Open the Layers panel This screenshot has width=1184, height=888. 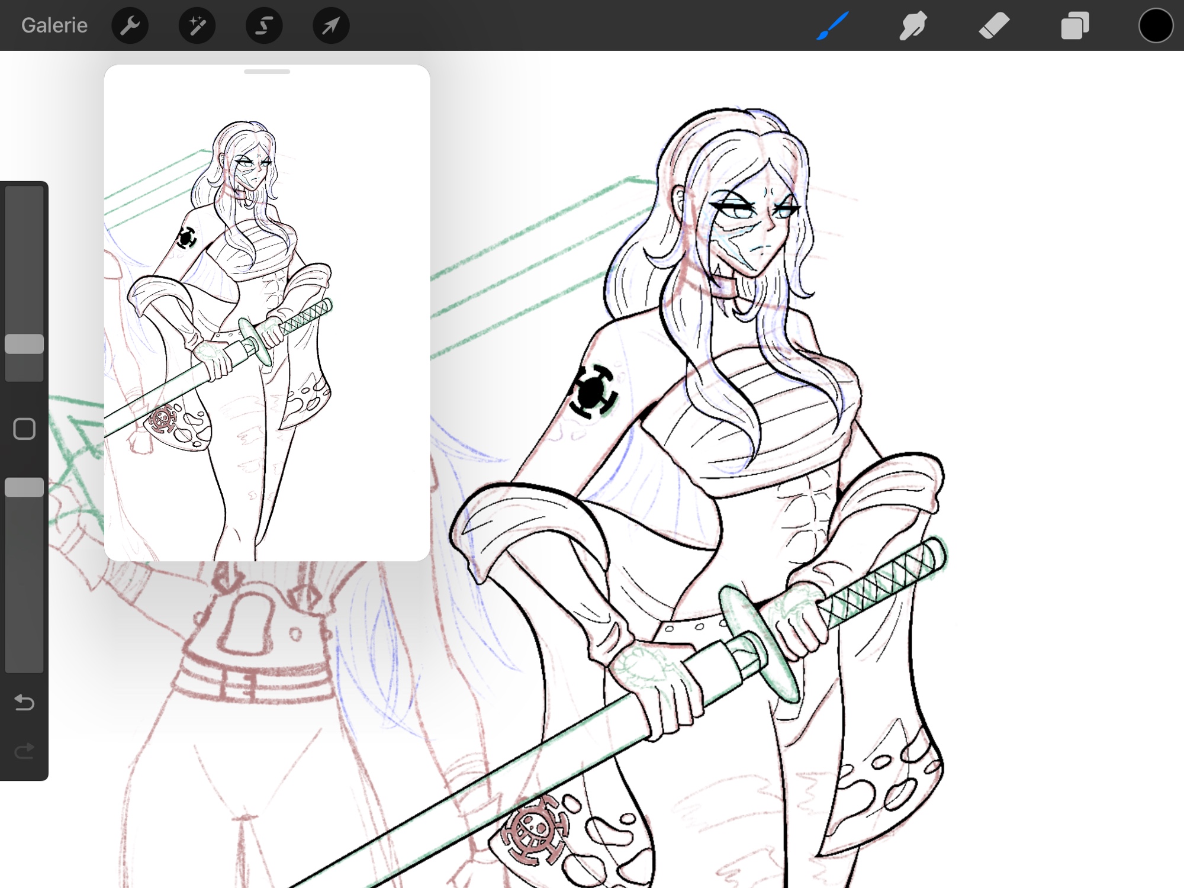(1075, 25)
